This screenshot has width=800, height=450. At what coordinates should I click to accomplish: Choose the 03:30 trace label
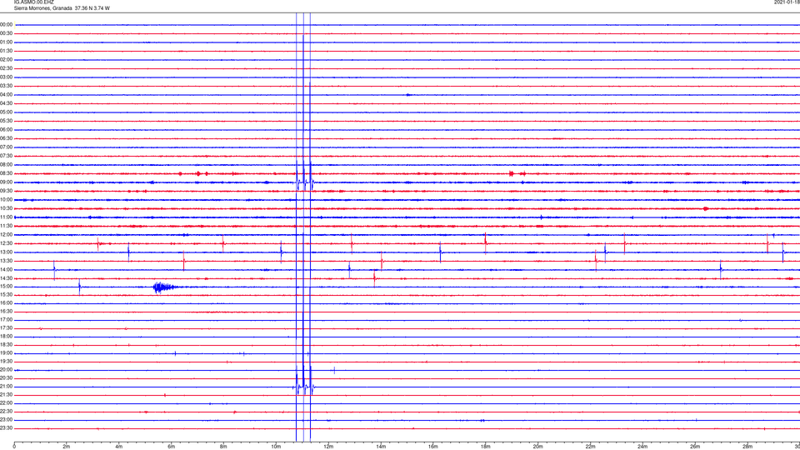(x=7, y=86)
